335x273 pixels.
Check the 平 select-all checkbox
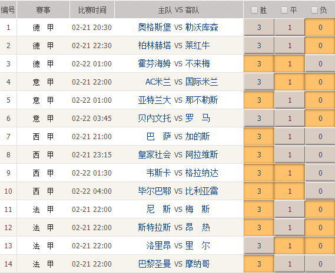[284, 10]
